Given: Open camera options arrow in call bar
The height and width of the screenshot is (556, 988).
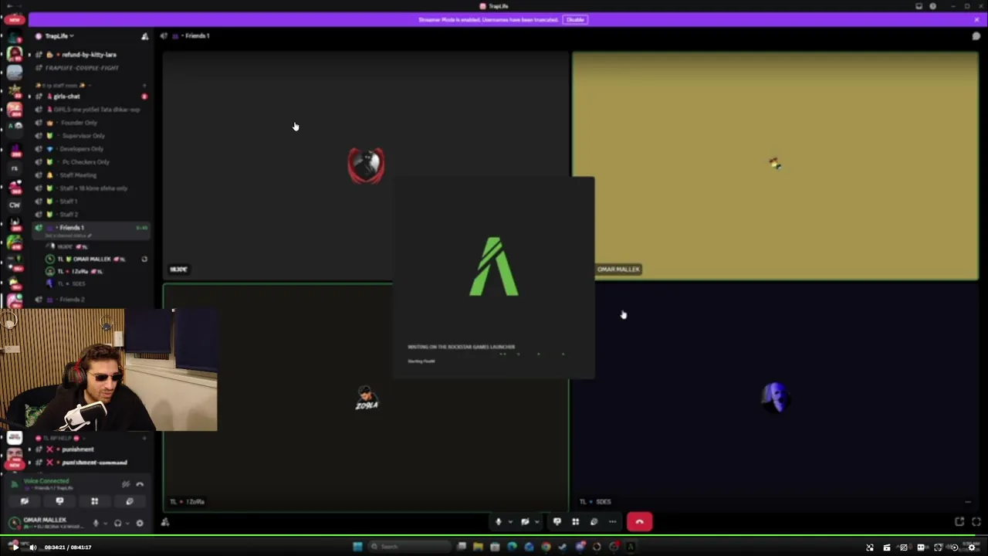Looking at the screenshot, I should [536, 522].
